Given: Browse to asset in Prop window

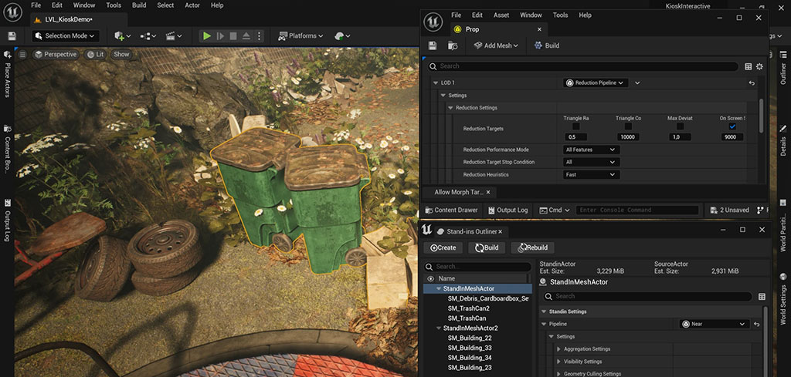Looking at the screenshot, I should (x=453, y=45).
